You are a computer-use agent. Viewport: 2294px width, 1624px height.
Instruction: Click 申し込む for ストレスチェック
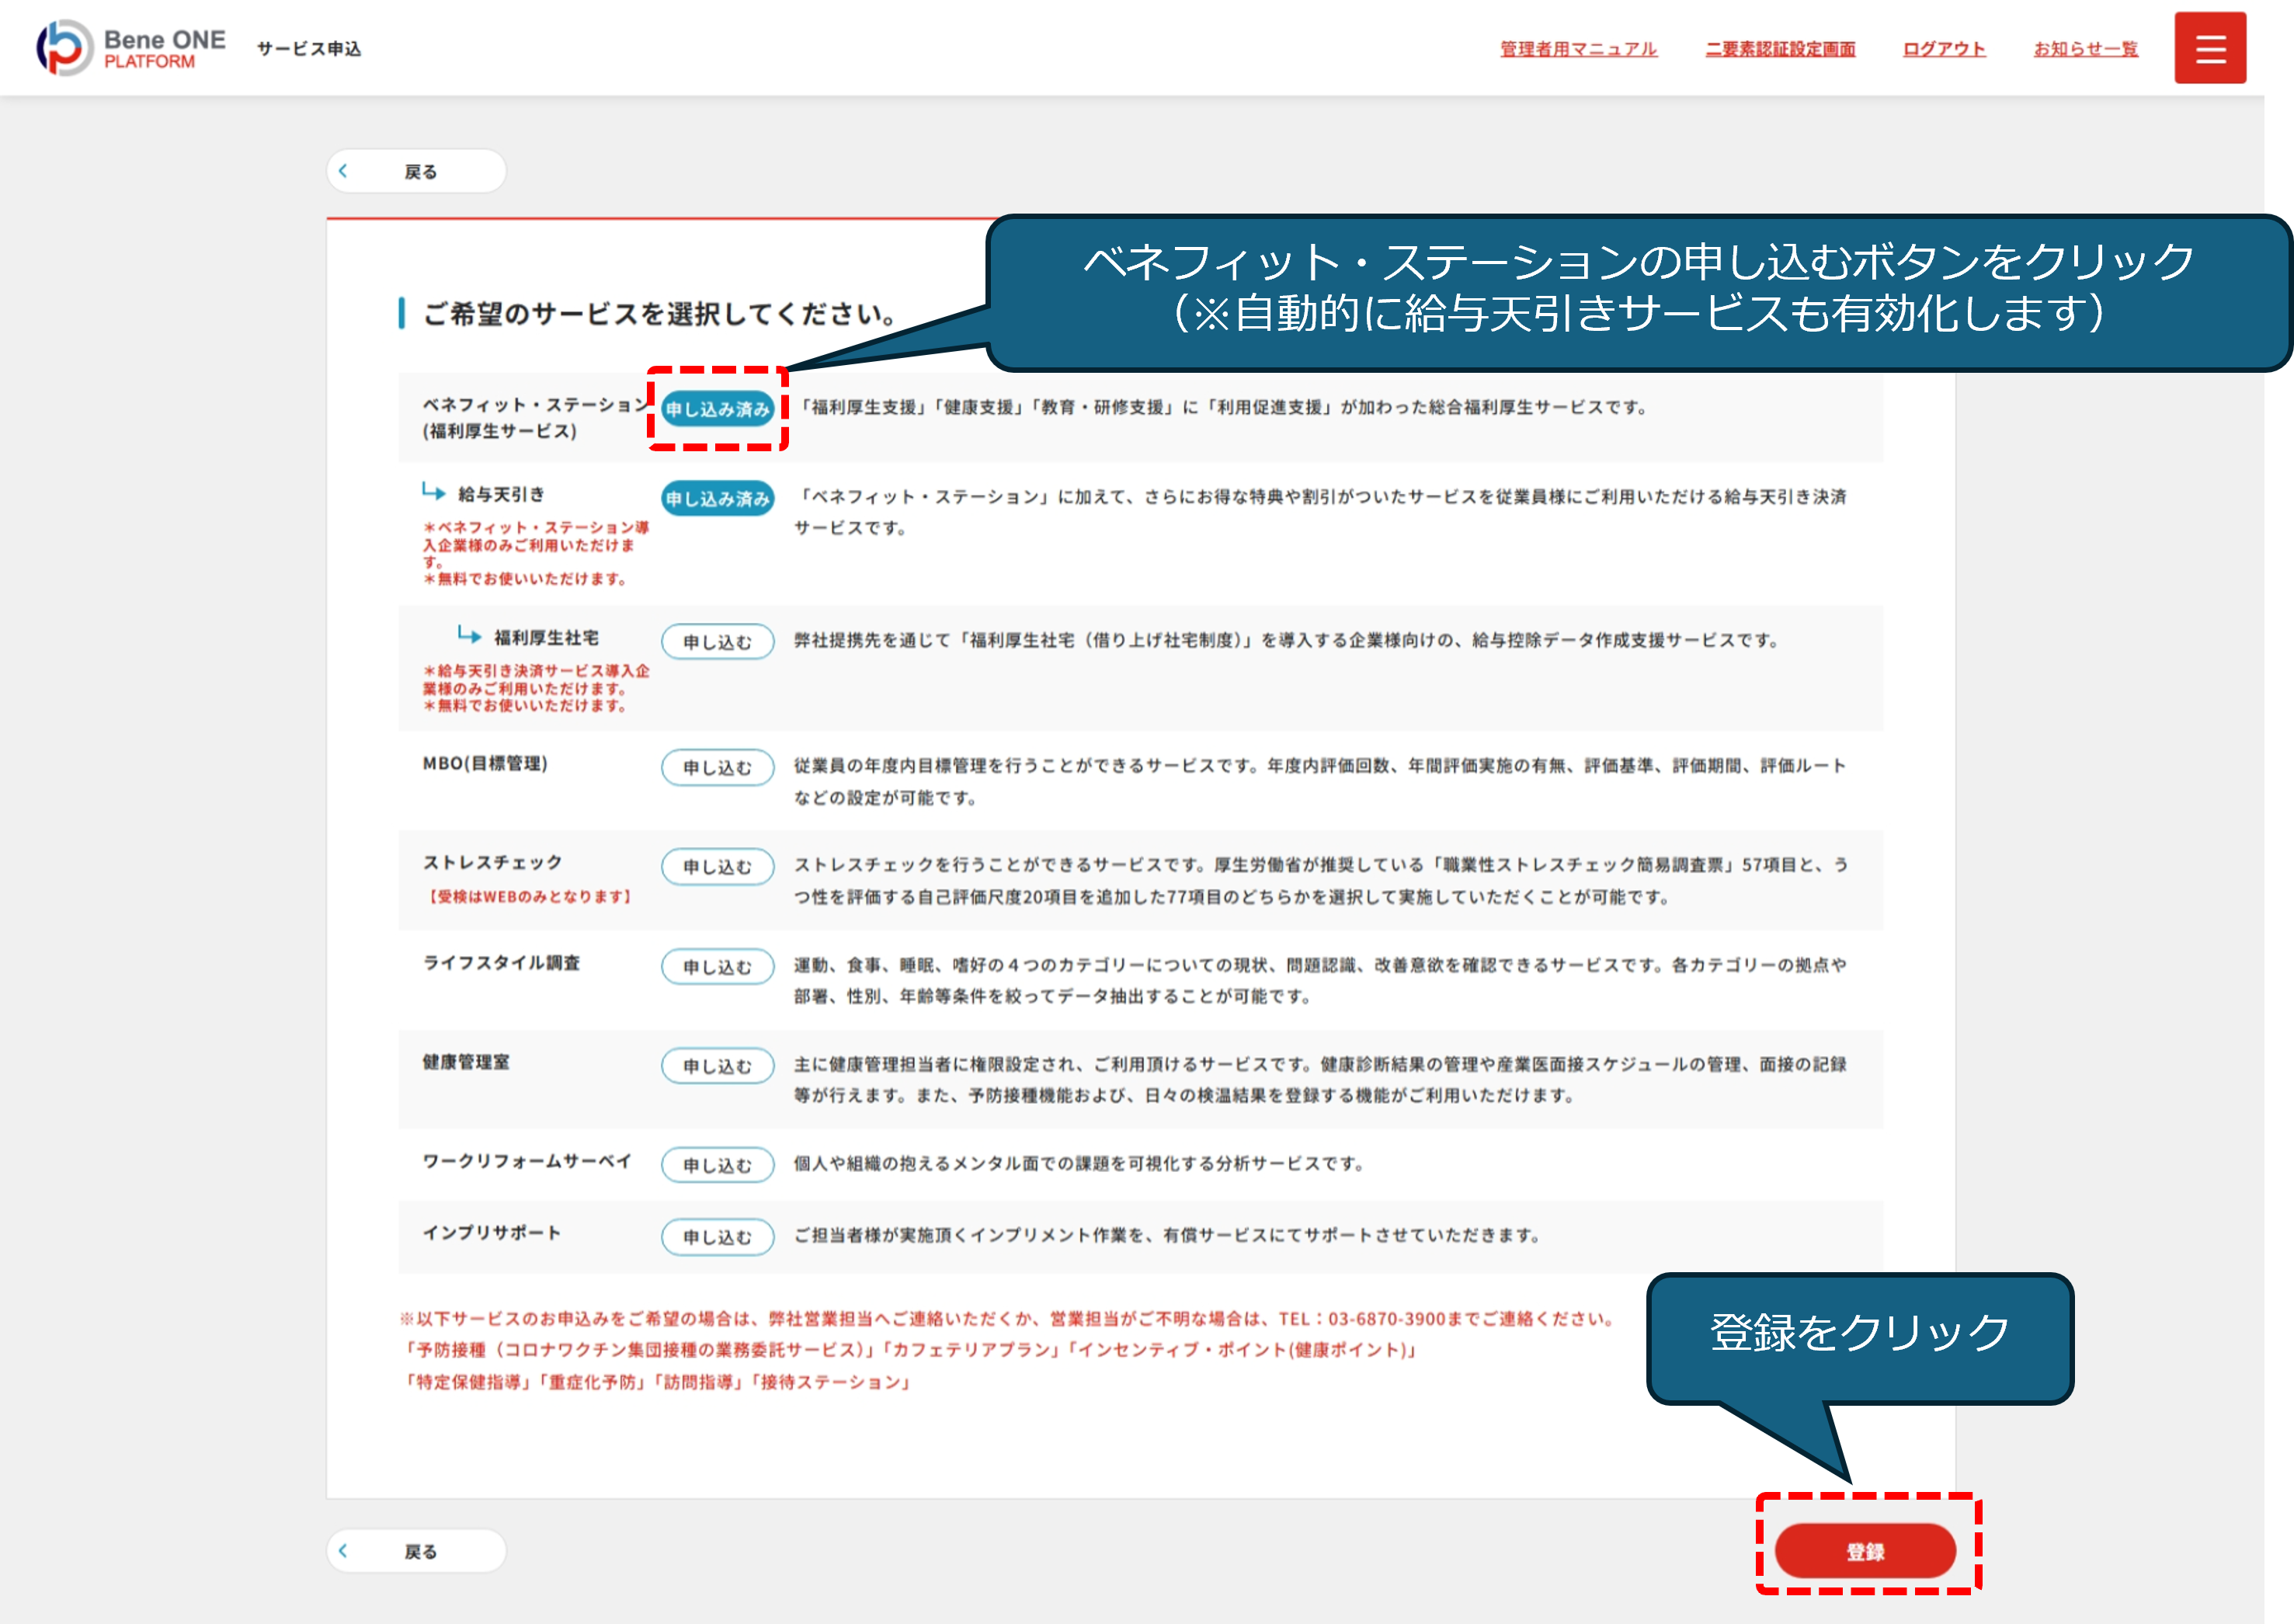point(717,866)
